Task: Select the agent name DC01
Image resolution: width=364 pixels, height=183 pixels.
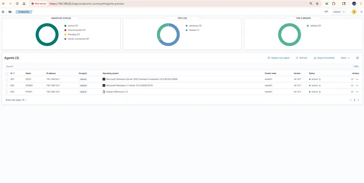Action: pos(28,79)
